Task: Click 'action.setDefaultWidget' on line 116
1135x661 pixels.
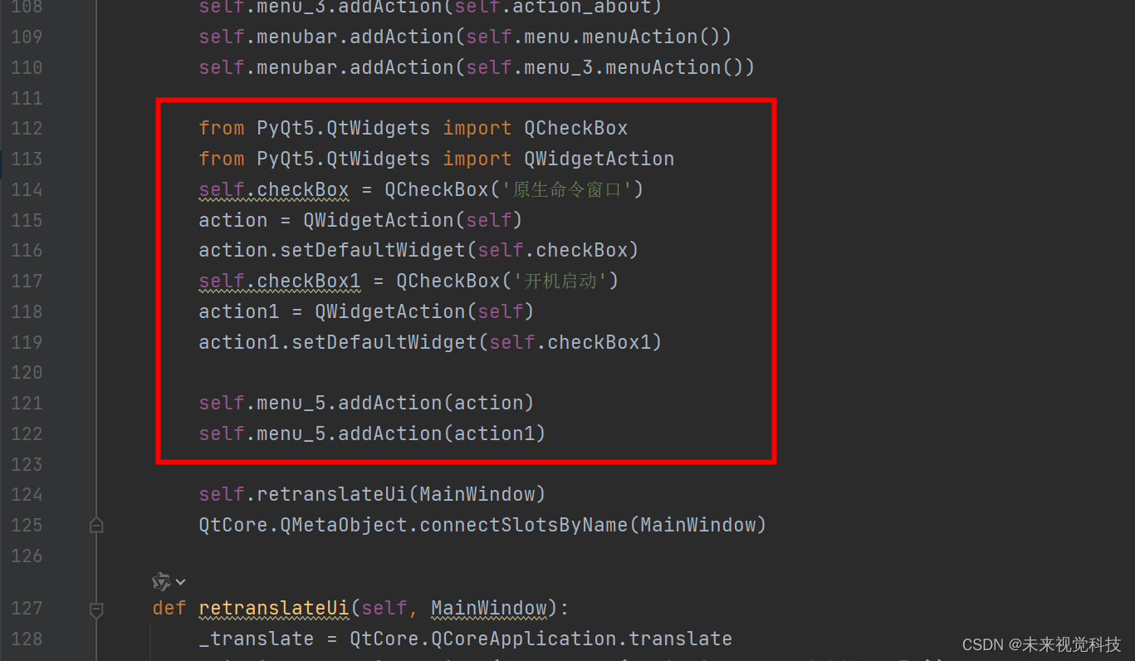Action: click(x=332, y=250)
